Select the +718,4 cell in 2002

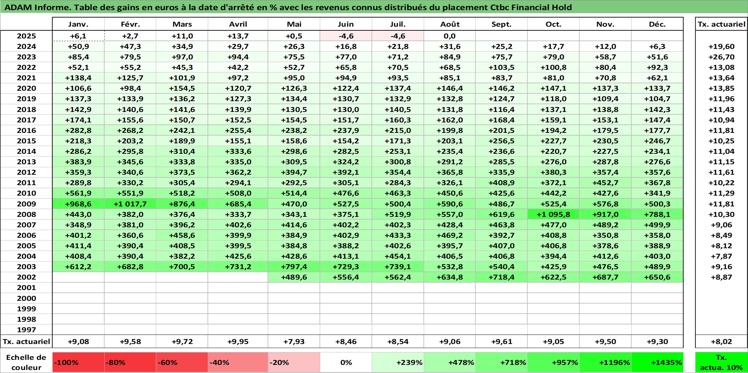pos(501,277)
